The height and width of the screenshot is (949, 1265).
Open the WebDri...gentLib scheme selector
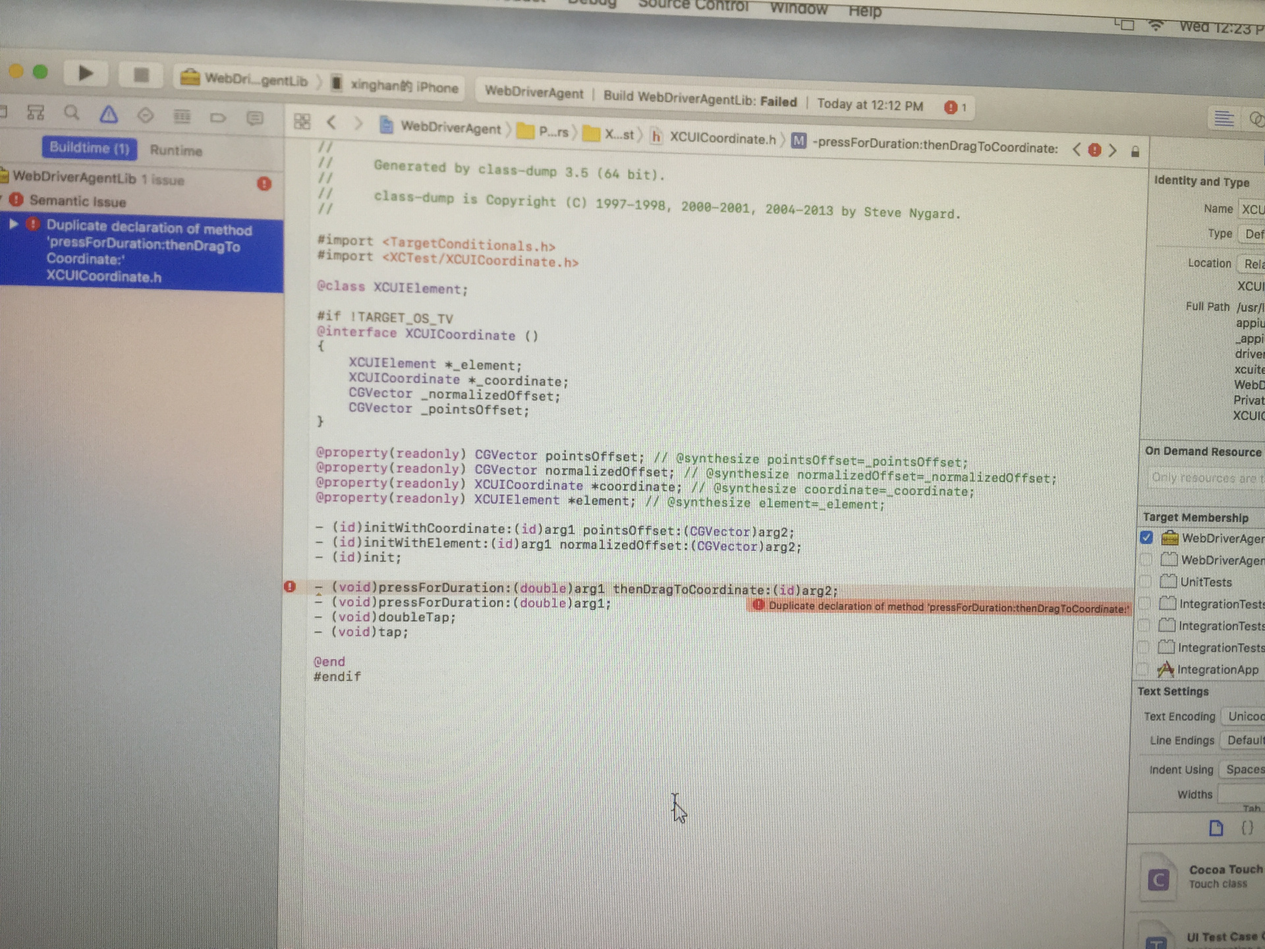[x=244, y=79]
